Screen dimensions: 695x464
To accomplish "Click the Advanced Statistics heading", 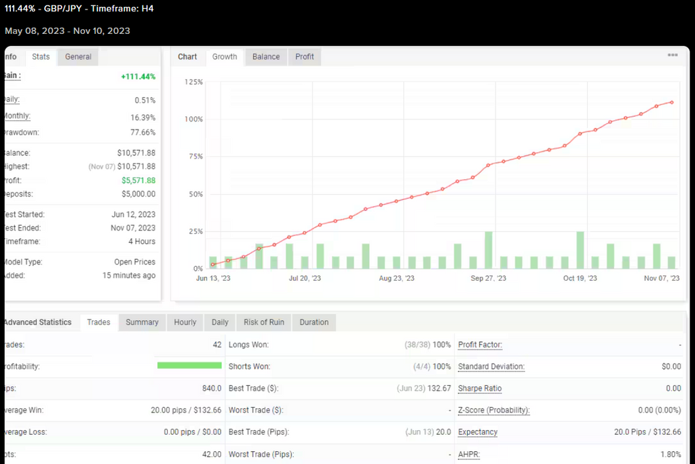I will click(x=37, y=322).
